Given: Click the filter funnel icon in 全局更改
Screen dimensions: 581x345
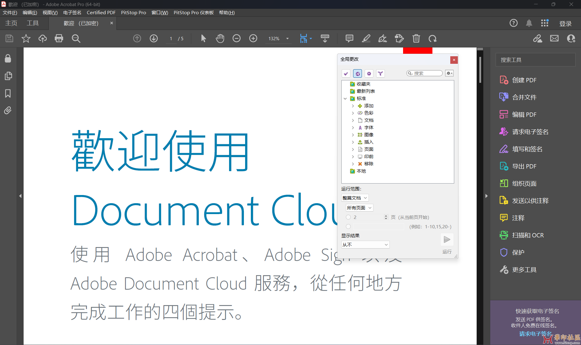Looking at the screenshot, I should tap(380, 73).
